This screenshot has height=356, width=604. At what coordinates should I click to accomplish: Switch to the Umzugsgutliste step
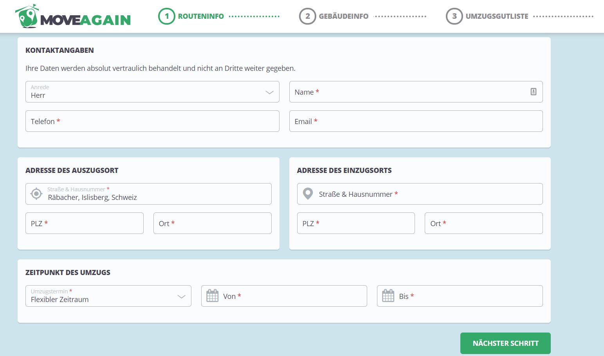pos(497,16)
